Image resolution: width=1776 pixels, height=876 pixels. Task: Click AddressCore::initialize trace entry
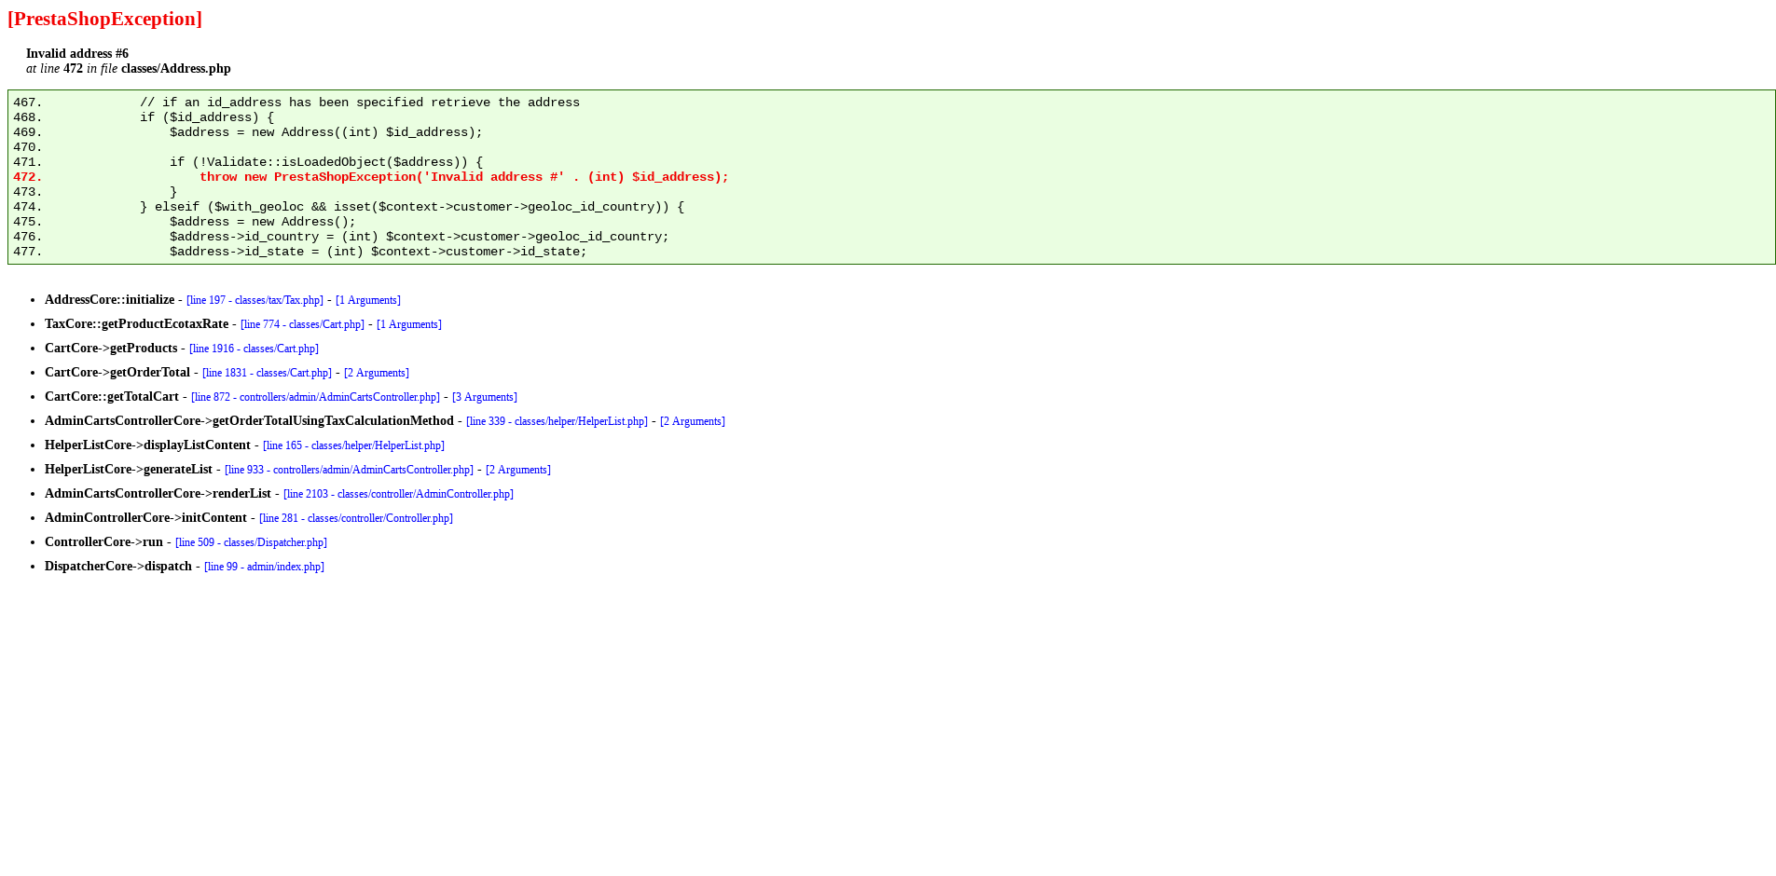[109, 300]
